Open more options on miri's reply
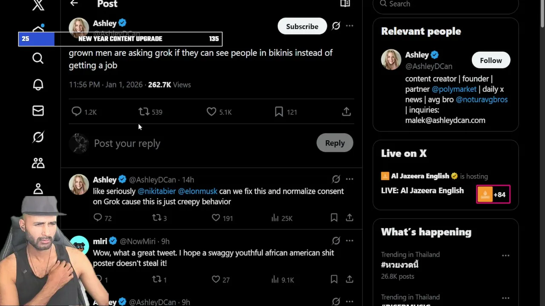Image resolution: width=545 pixels, height=306 pixels. coord(350,241)
